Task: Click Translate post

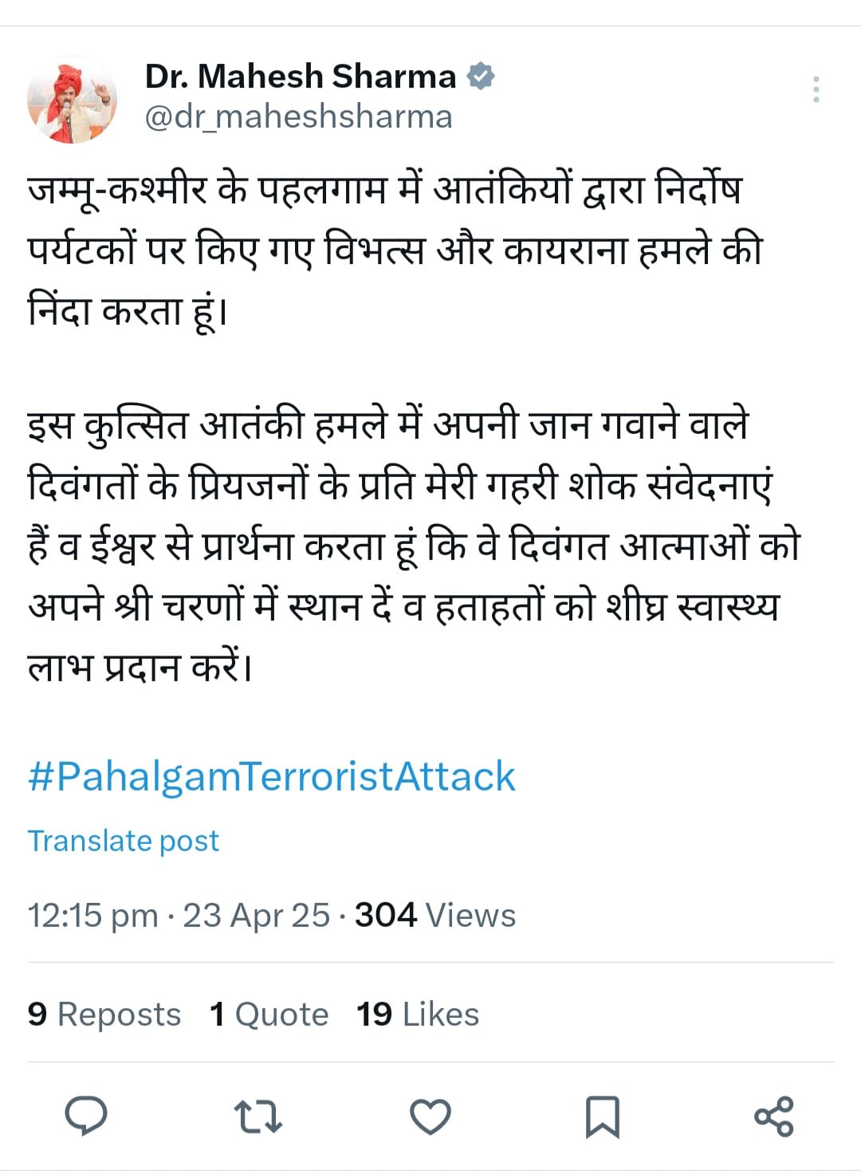Action: point(123,841)
